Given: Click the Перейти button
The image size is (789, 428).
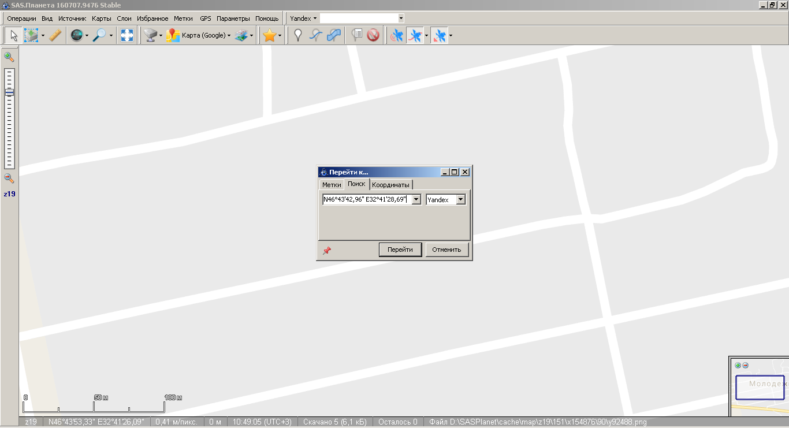Looking at the screenshot, I should click(x=400, y=250).
